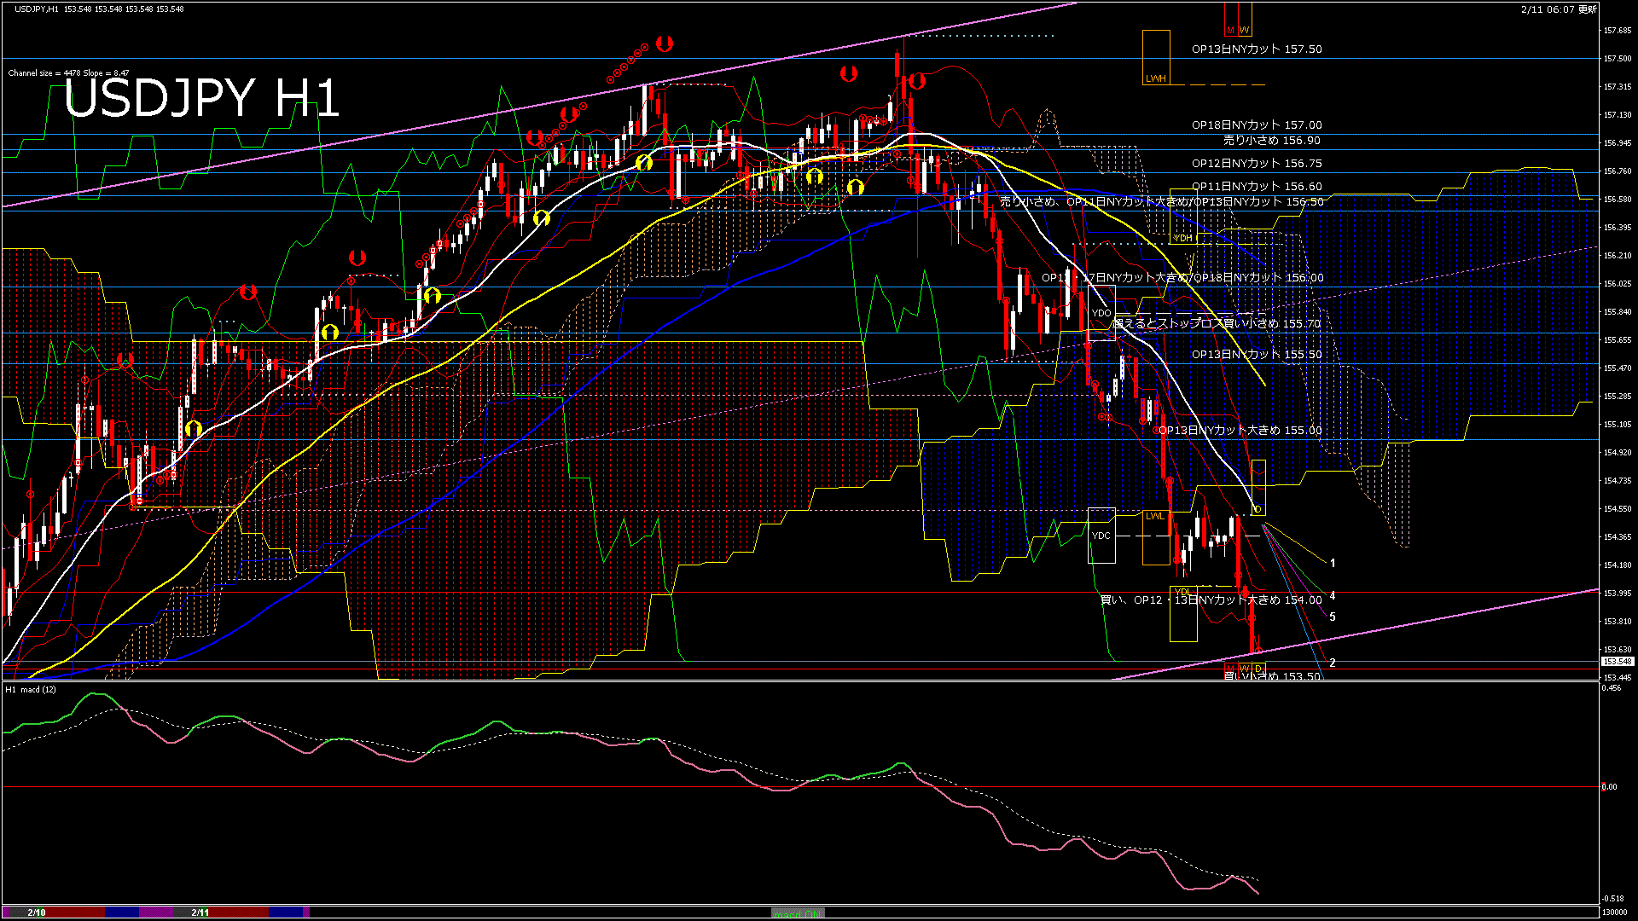Click the current price tag 153.548
This screenshot has width=1638, height=921.
click(x=1617, y=662)
